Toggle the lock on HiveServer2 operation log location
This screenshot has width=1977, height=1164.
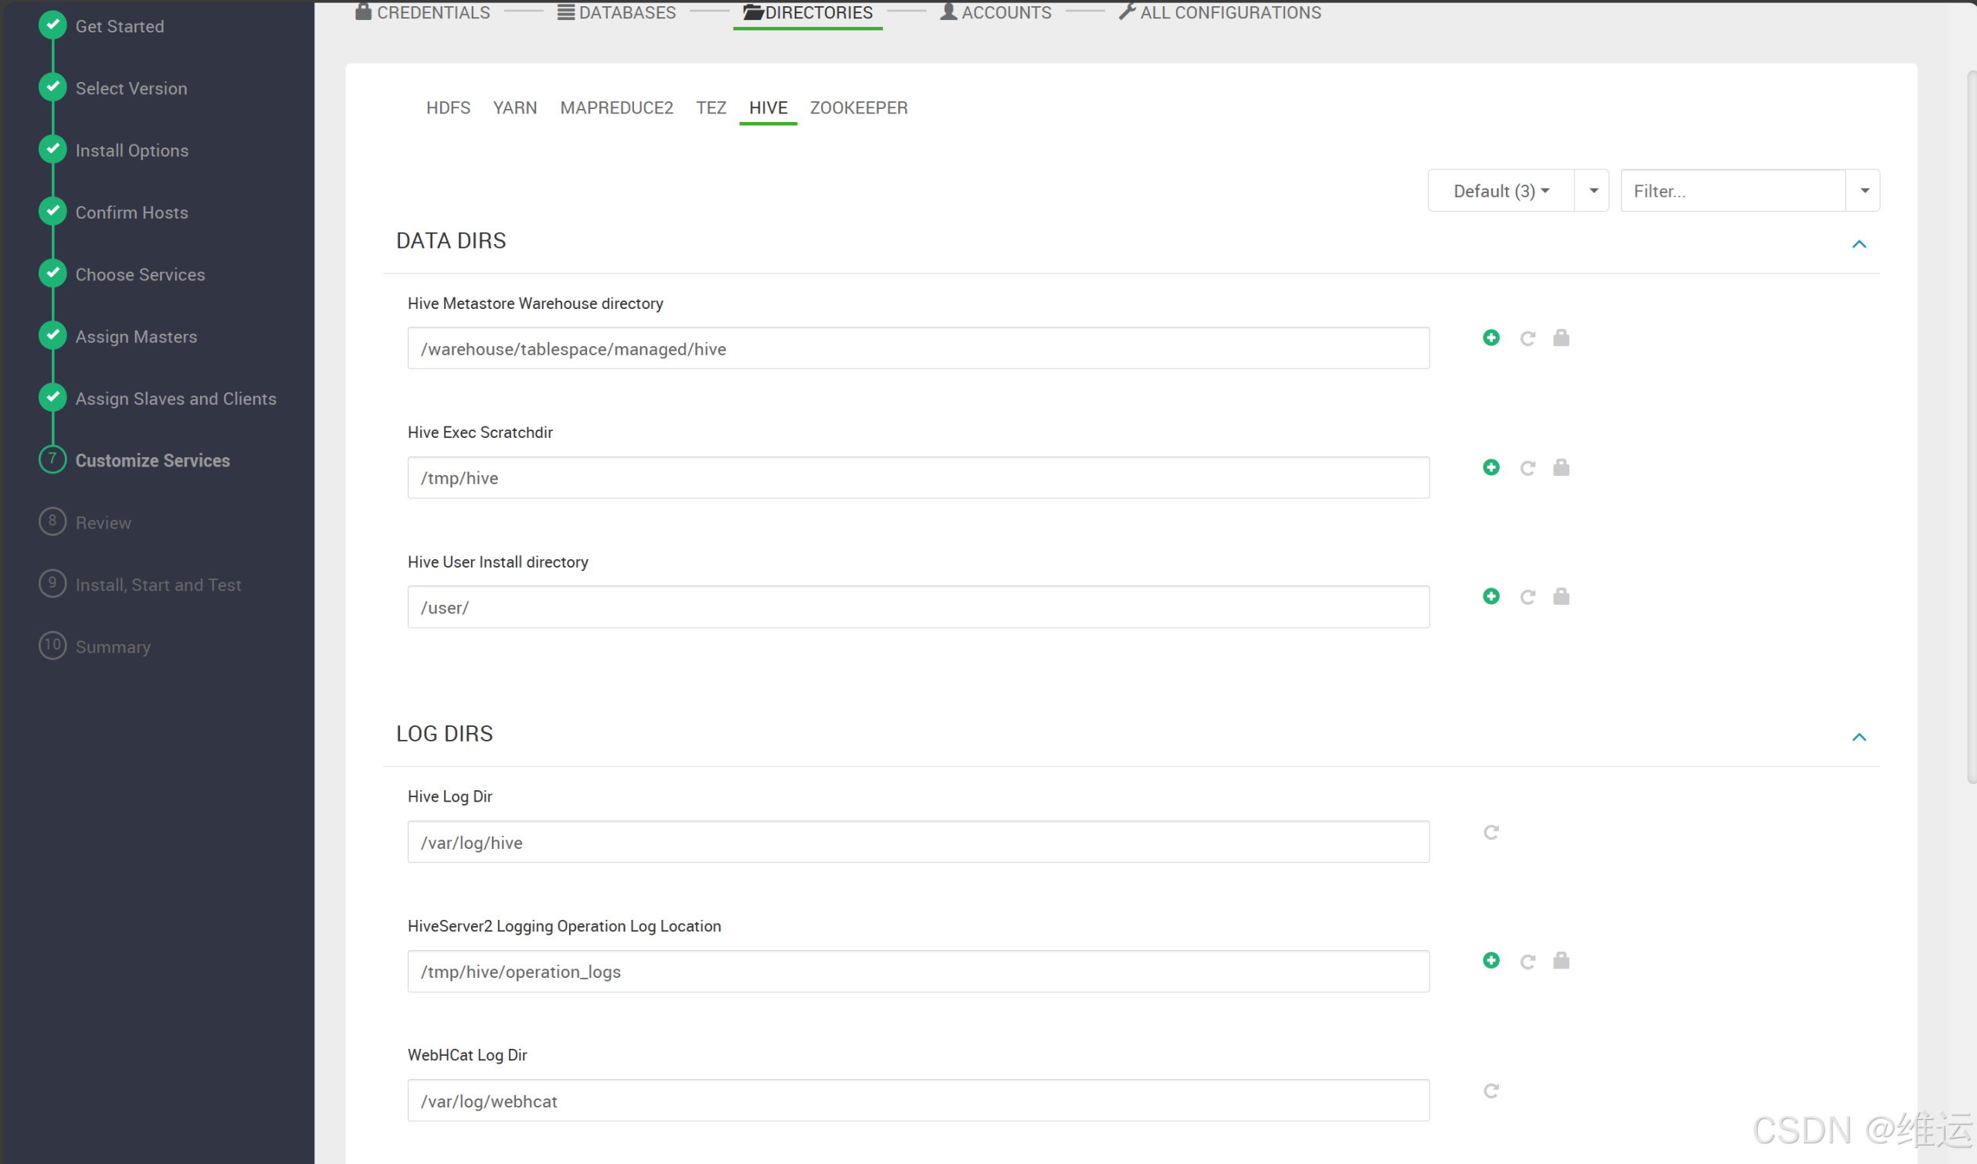click(1562, 960)
